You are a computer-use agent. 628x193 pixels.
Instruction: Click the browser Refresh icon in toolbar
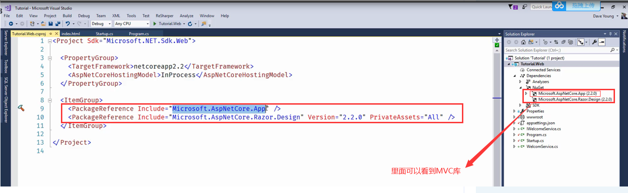click(190, 24)
